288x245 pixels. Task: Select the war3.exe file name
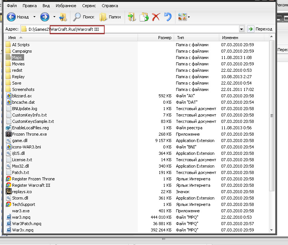(21, 211)
